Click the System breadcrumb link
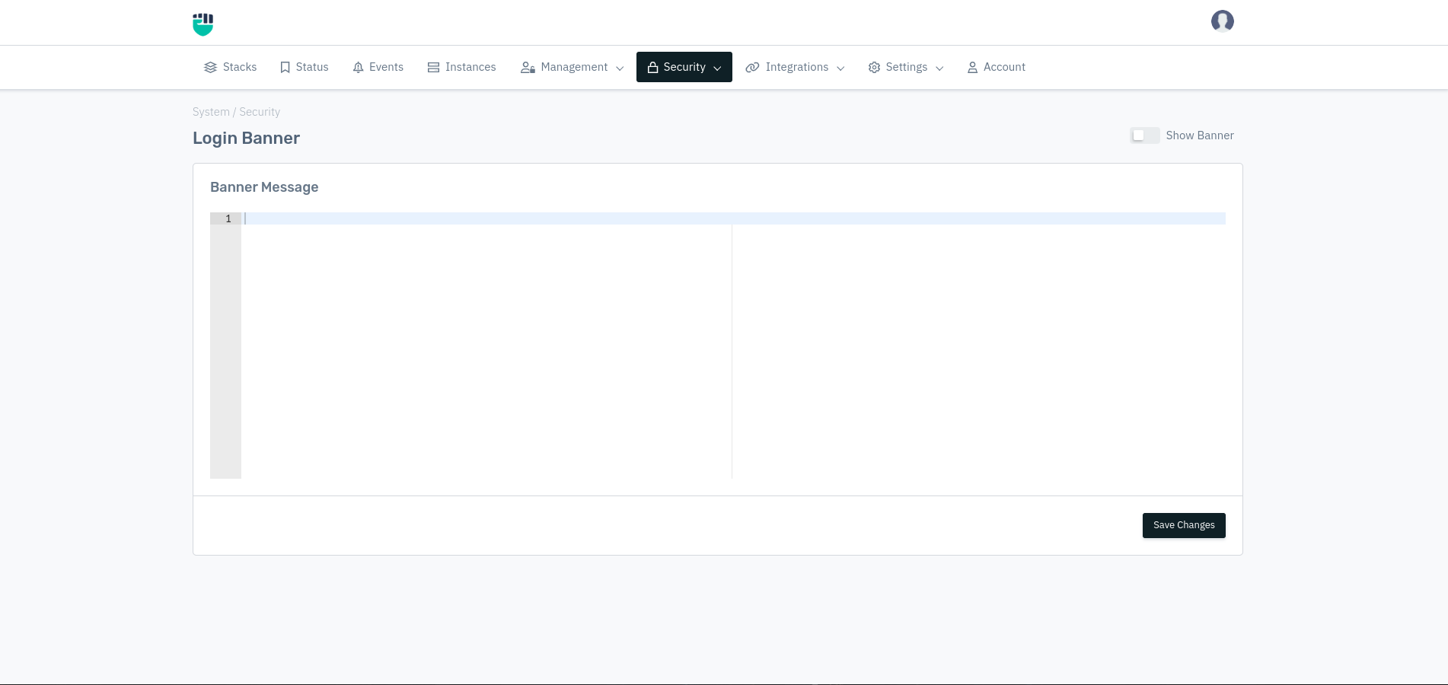This screenshot has width=1448, height=685. pos(211,112)
